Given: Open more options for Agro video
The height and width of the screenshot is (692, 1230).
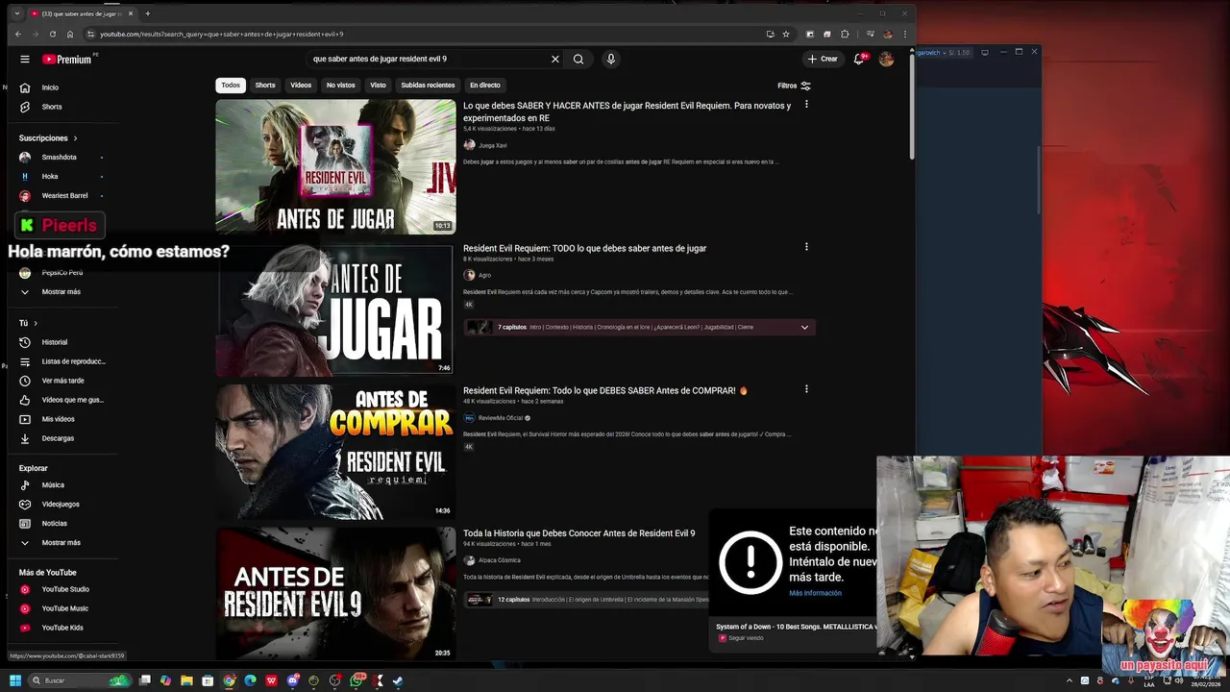Looking at the screenshot, I should (x=806, y=246).
